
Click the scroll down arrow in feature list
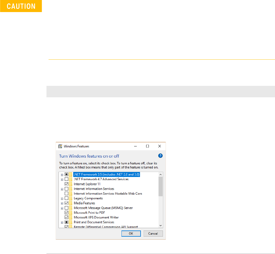pyautogui.click(x=161, y=225)
